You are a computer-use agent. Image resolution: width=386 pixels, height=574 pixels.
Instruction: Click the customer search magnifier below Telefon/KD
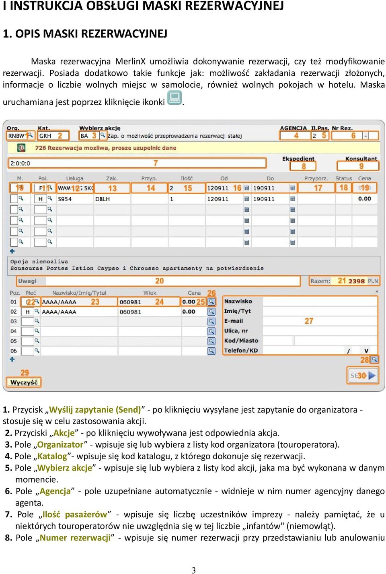click(x=374, y=359)
